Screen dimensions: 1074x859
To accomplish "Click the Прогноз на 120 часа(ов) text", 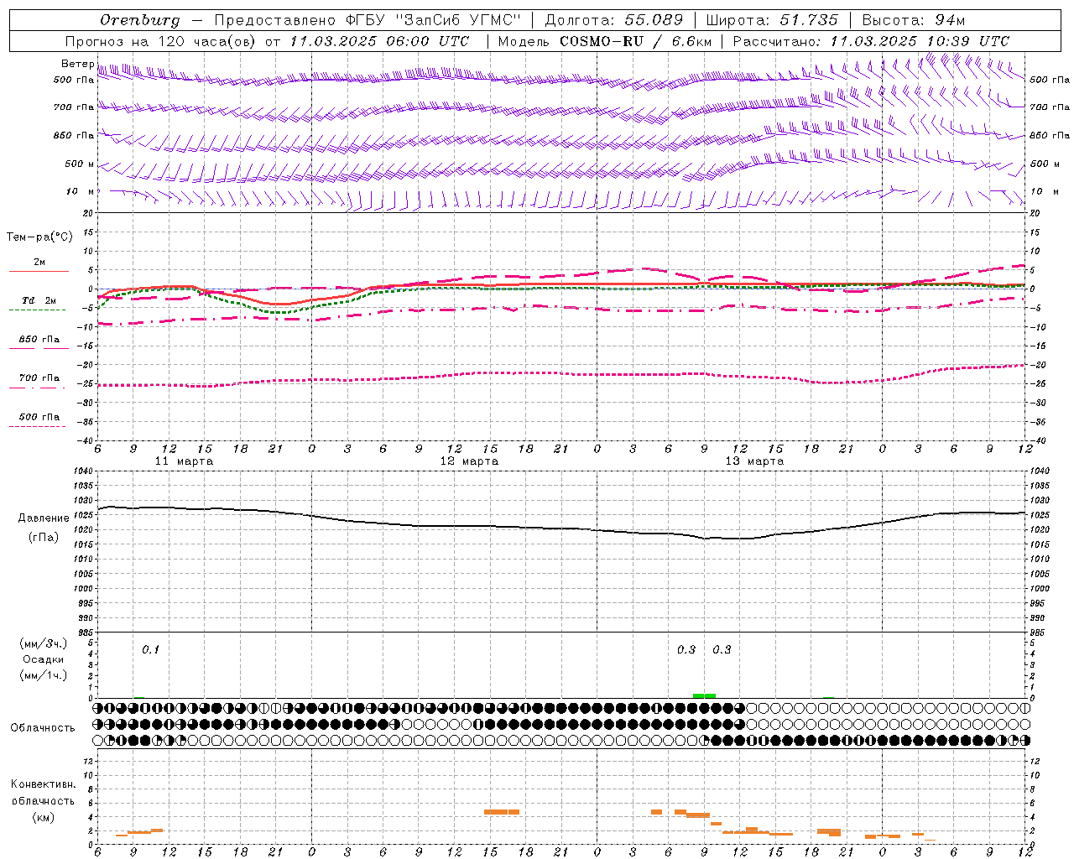I will coord(161,41).
